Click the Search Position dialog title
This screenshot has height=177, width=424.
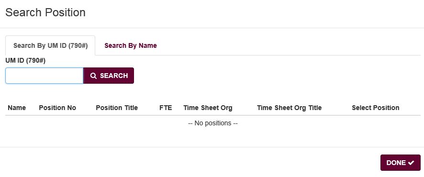[45, 12]
